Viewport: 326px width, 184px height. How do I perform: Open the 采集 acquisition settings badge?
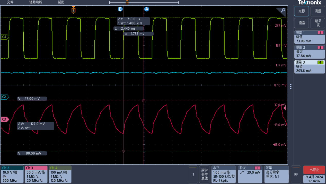coord(276,174)
